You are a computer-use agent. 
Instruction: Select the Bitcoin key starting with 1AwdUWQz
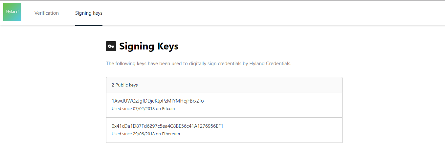pyautogui.click(x=158, y=101)
